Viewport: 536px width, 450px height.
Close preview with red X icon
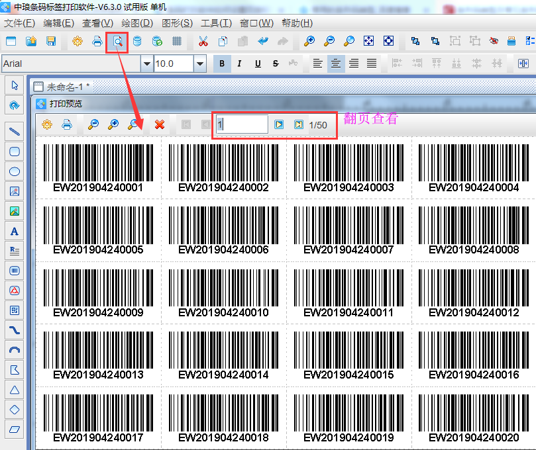point(160,124)
